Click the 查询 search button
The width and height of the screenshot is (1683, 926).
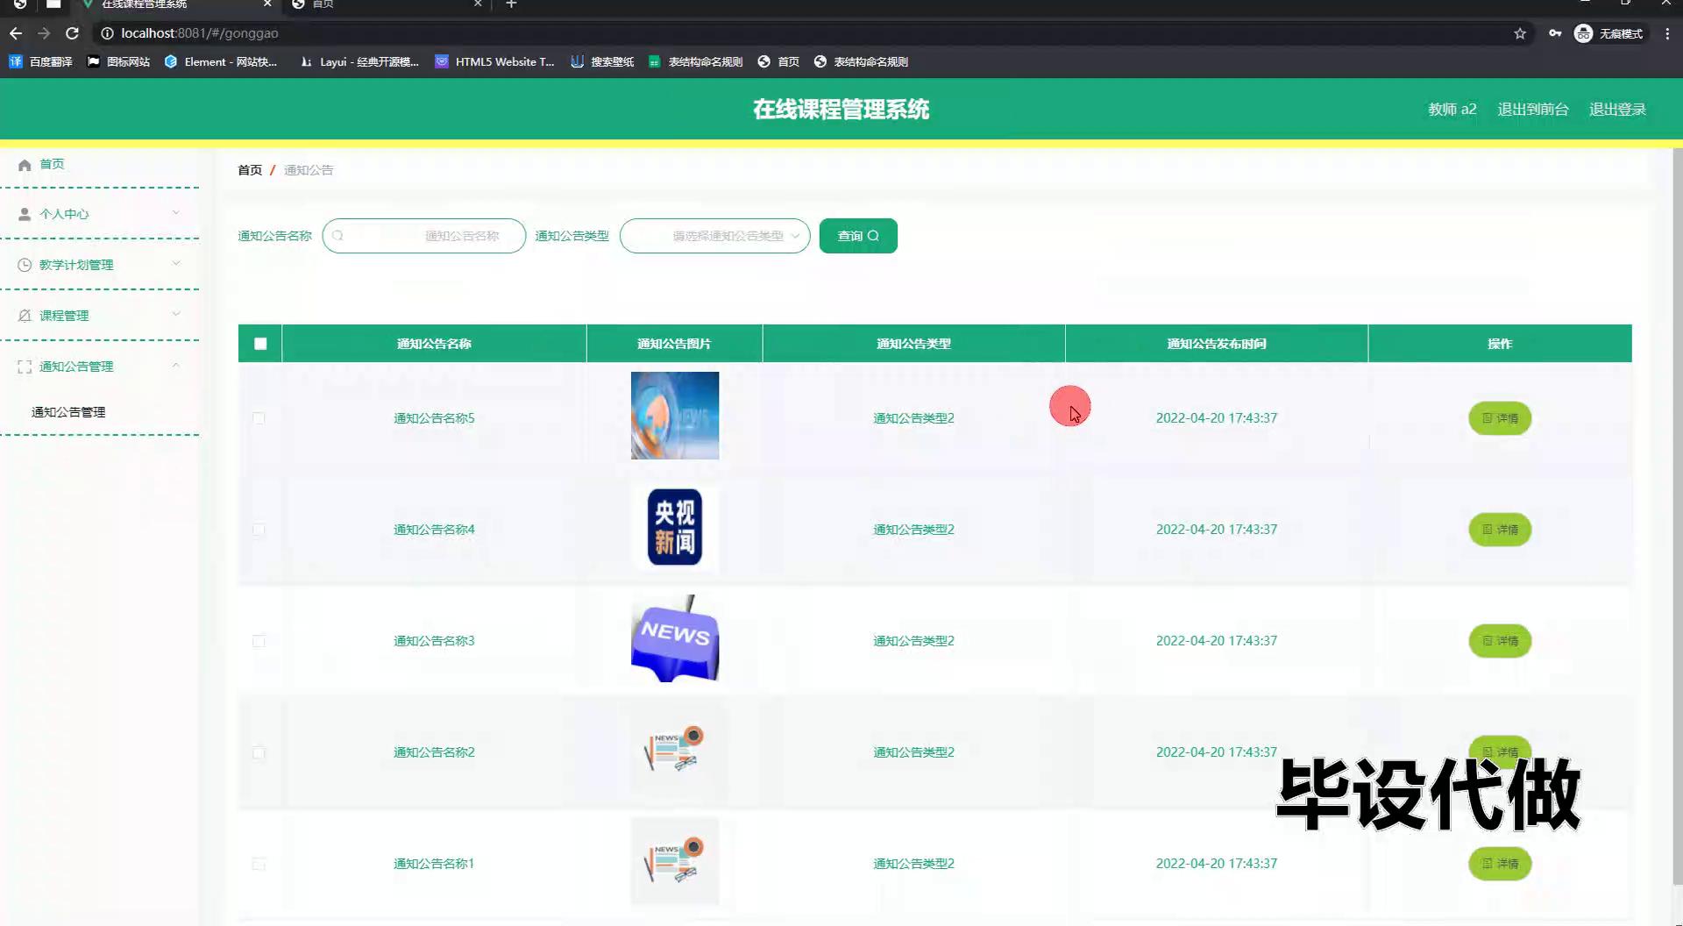[x=857, y=236]
